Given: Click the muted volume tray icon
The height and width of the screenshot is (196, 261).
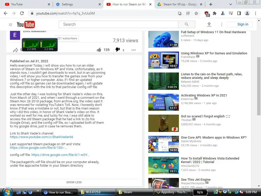Looking at the screenshot, I should click(x=241, y=192).
